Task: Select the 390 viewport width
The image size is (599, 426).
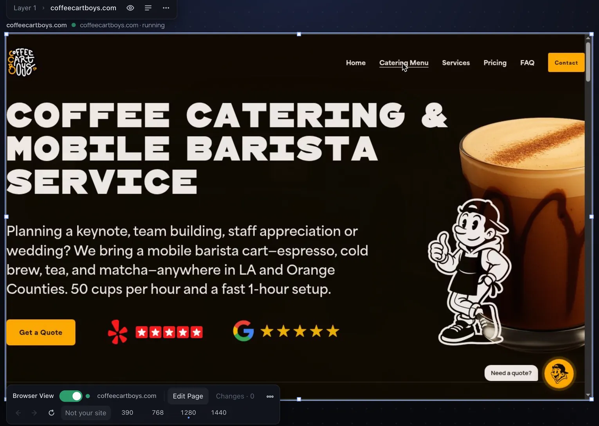Action: (127, 413)
